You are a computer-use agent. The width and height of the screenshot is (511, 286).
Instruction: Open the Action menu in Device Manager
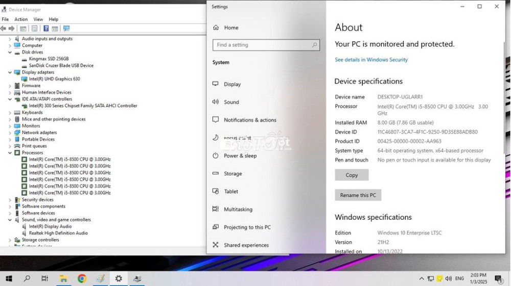[21, 19]
